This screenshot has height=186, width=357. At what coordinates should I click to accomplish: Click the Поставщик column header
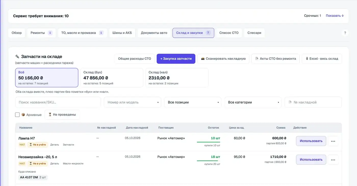click(x=166, y=127)
